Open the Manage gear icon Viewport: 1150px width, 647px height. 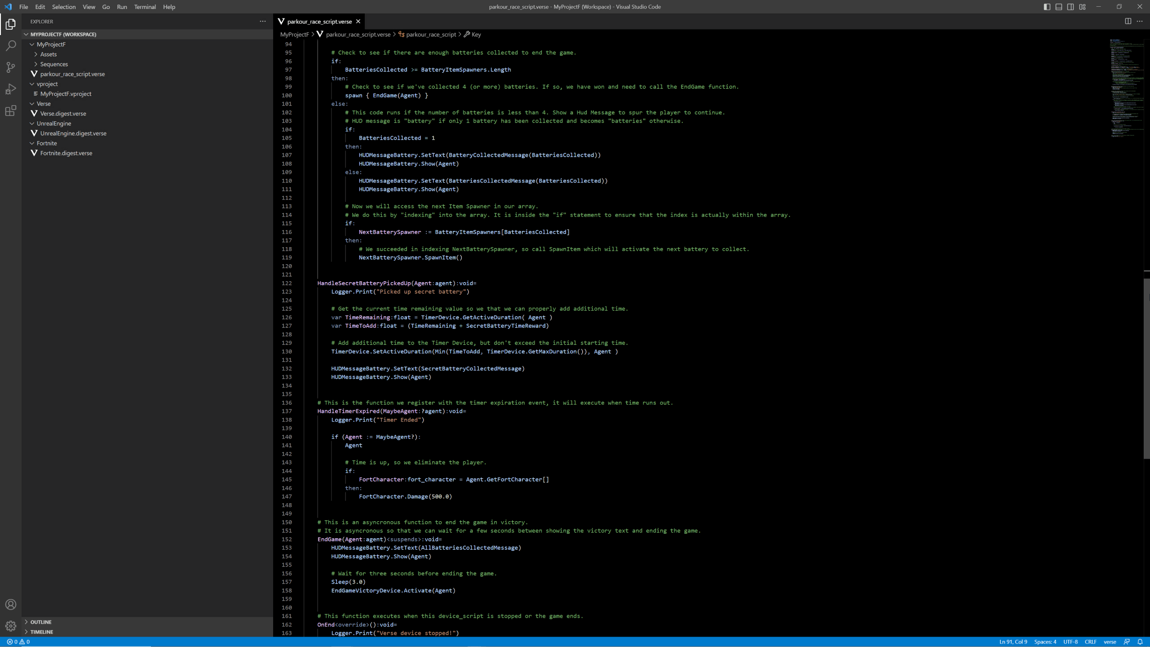point(11,625)
